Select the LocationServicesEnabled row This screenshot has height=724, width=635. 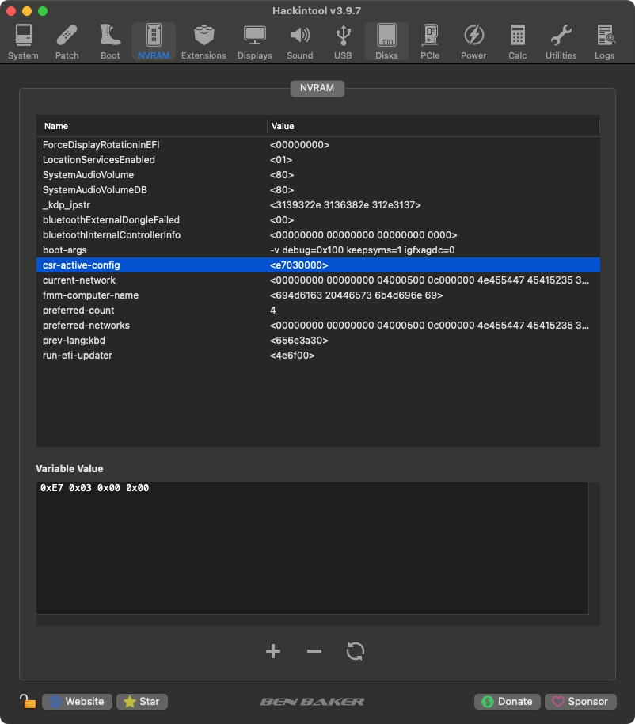318,160
